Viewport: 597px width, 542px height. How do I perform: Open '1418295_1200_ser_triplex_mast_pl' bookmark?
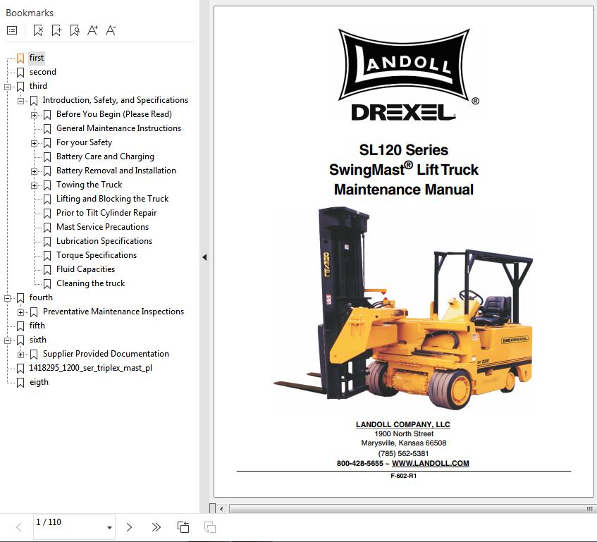pos(91,368)
